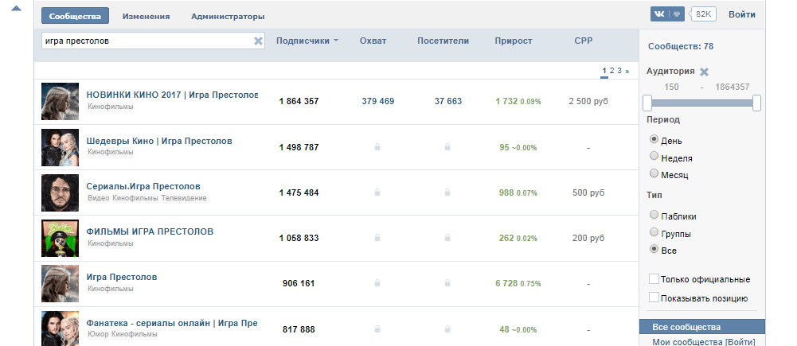Click the lock icon in Сериалы.Игра Престолов Посетители column
797x346 pixels.
447,192
